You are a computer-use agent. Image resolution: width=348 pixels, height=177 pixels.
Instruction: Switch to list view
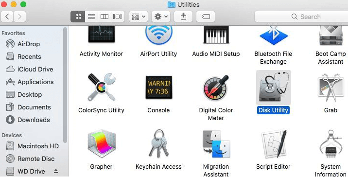pos(91,17)
